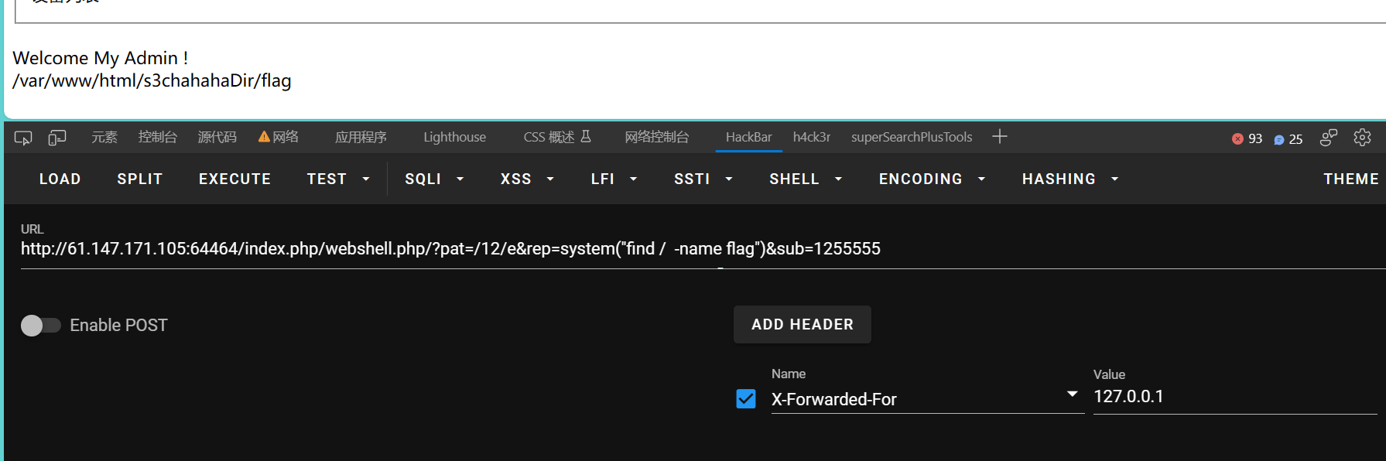Click the ADD HEADER button

click(x=803, y=325)
